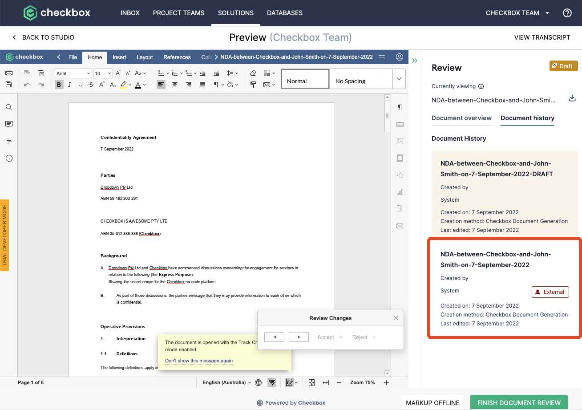Increase indent of the paragraph
Viewport: 582px width, 410px height.
(x=216, y=73)
